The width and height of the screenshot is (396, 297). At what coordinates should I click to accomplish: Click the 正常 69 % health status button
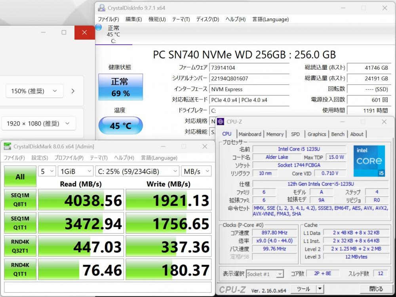click(120, 87)
